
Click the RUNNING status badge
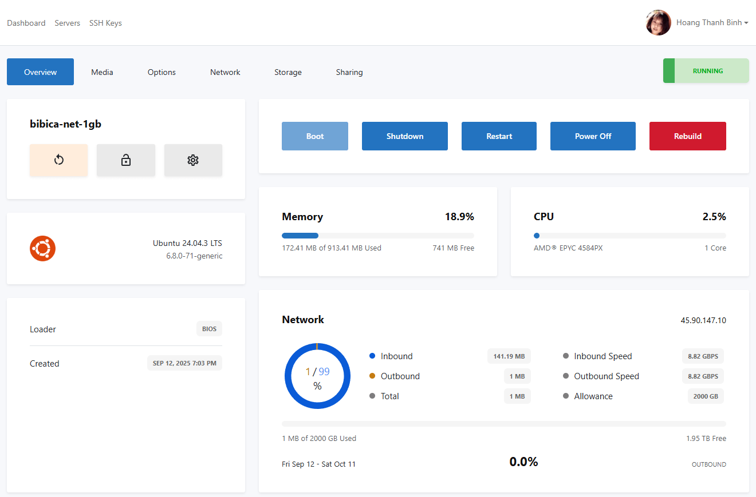[x=706, y=71]
